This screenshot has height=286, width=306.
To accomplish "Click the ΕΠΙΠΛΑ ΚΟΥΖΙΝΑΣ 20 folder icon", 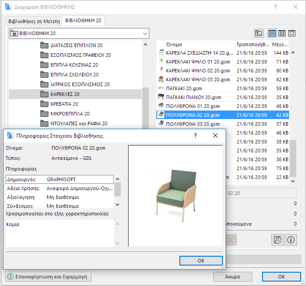I will (x=44, y=65).
